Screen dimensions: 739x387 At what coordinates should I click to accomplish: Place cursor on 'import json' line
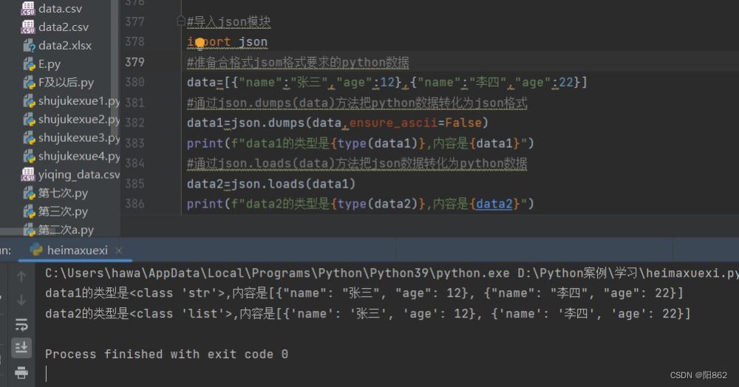tap(227, 42)
